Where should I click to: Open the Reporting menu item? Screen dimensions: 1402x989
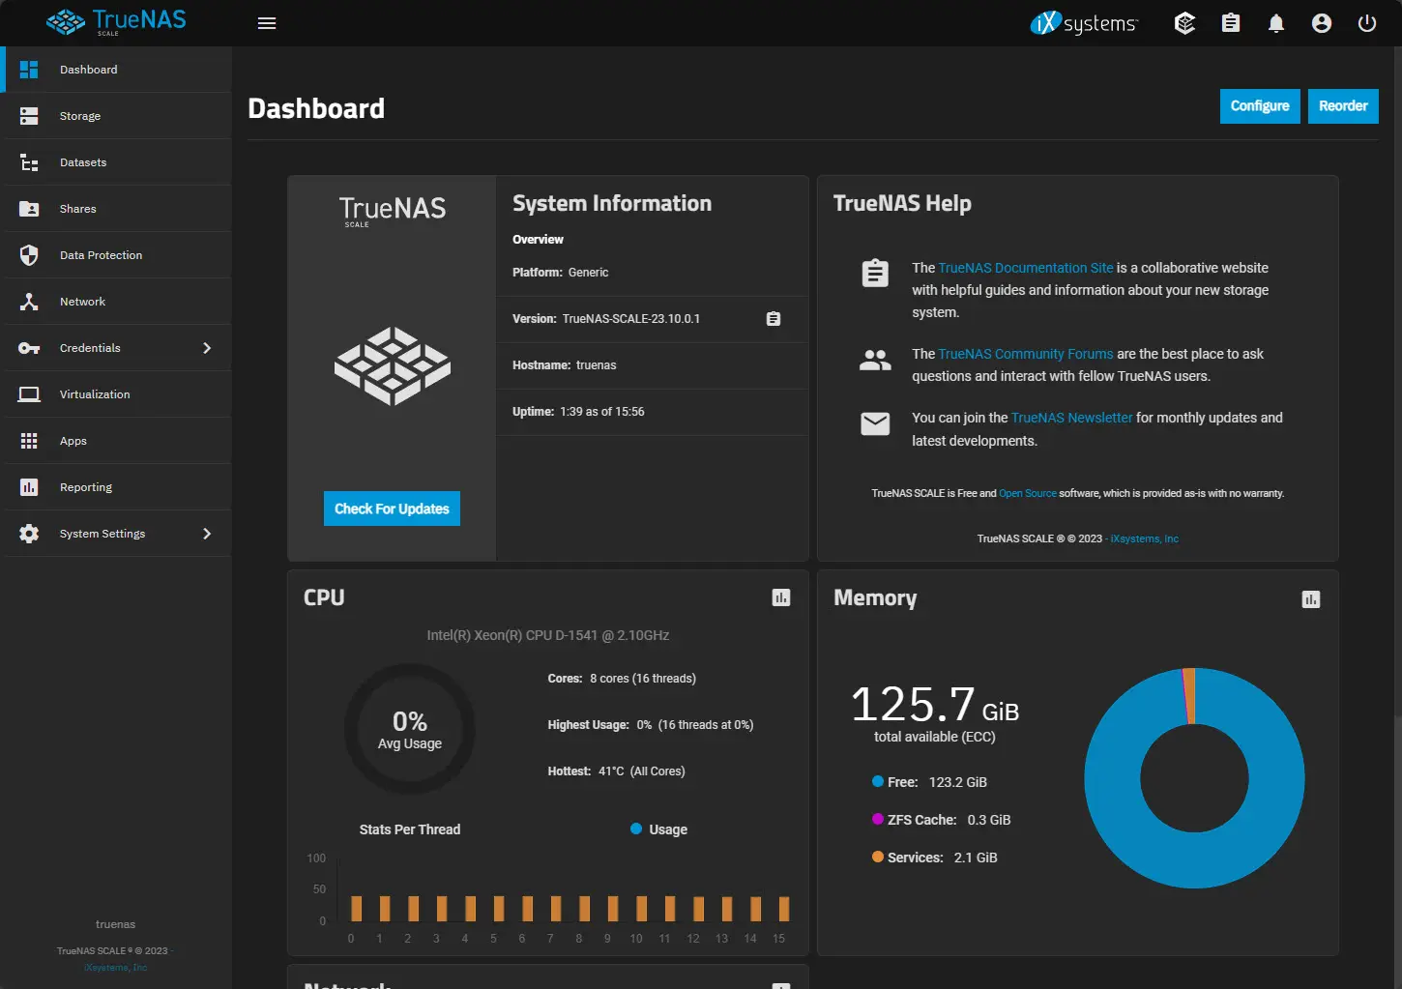coord(116,487)
